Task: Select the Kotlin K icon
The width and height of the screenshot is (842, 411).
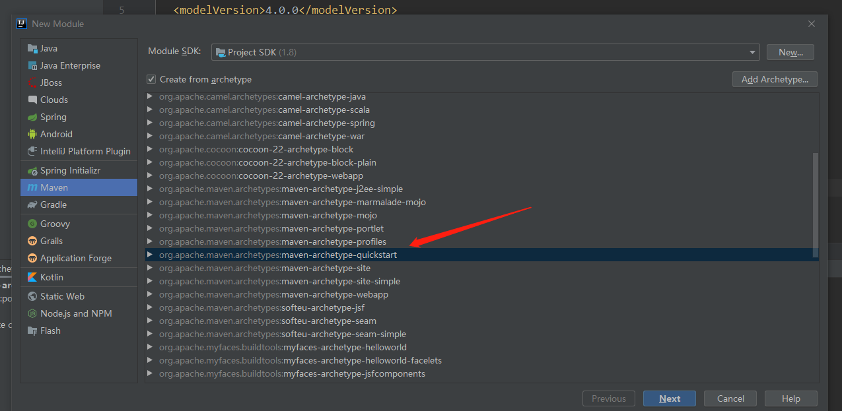Action: click(32, 277)
